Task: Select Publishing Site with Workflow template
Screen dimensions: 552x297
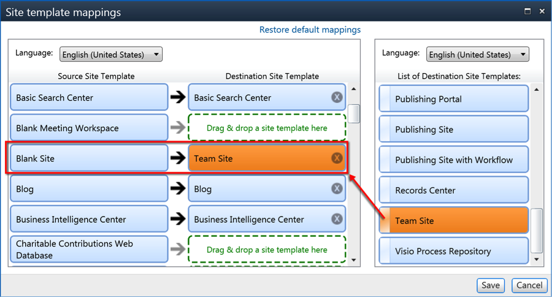Action: [454, 160]
